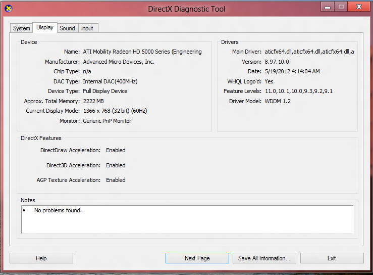Click the driver version 8.97.10.0
This screenshot has height=275, width=373.
tap(277, 62)
